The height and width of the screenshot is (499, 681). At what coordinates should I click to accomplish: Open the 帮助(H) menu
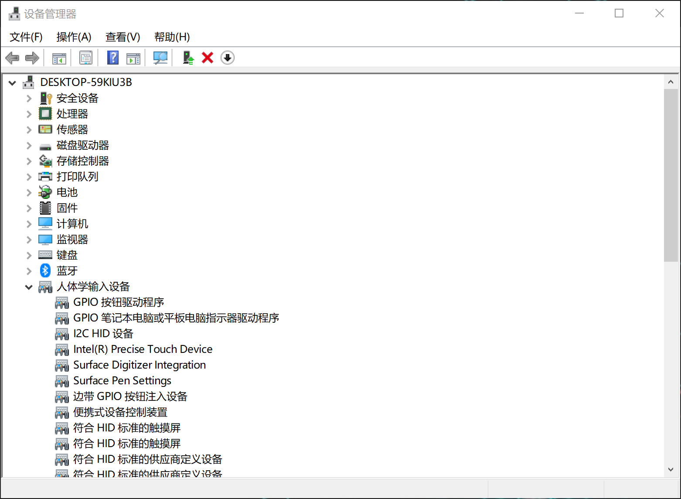(x=172, y=37)
